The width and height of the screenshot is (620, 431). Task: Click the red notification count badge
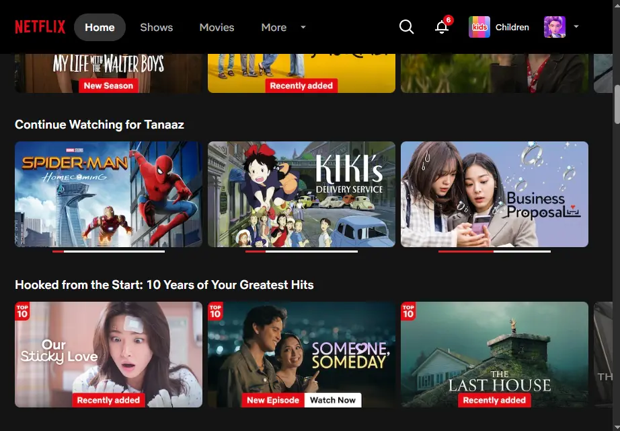[x=448, y=20]
